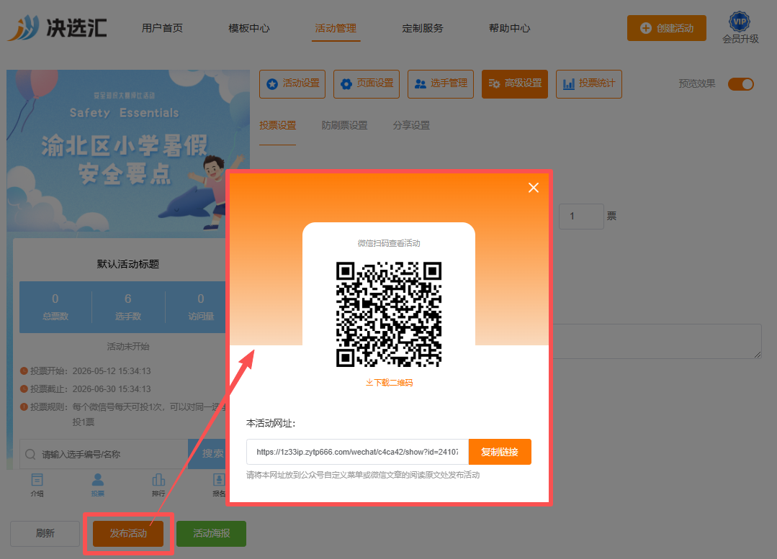The width and height of the screenshot is (777, 559).
Task: Click the 选手数 count in preview
Action: 128,307
